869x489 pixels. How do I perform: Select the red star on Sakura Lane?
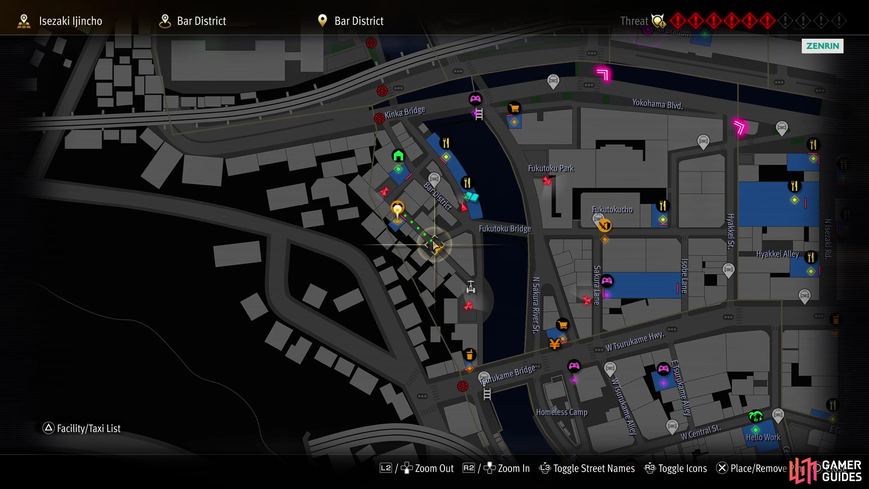pyautogui.click(x=587, y=300)
